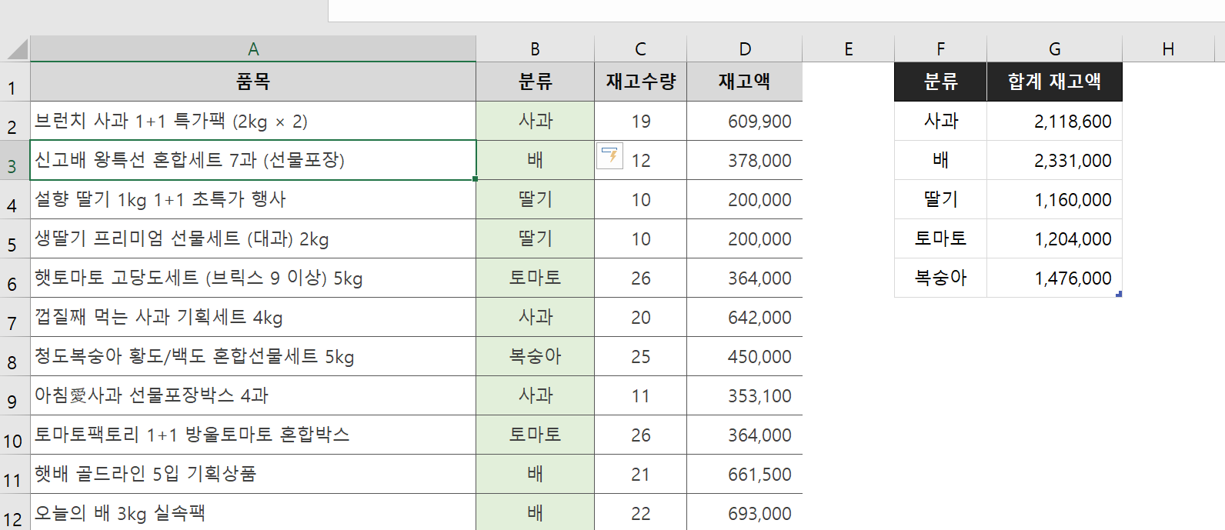1225x530 pixels.
Task: Select cell 햇토마토 고당도세트
Action: (x=253, y=278)
